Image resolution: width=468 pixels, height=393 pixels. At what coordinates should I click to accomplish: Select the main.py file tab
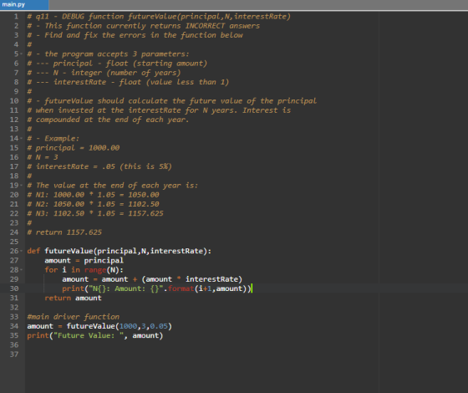pos(24,4)
